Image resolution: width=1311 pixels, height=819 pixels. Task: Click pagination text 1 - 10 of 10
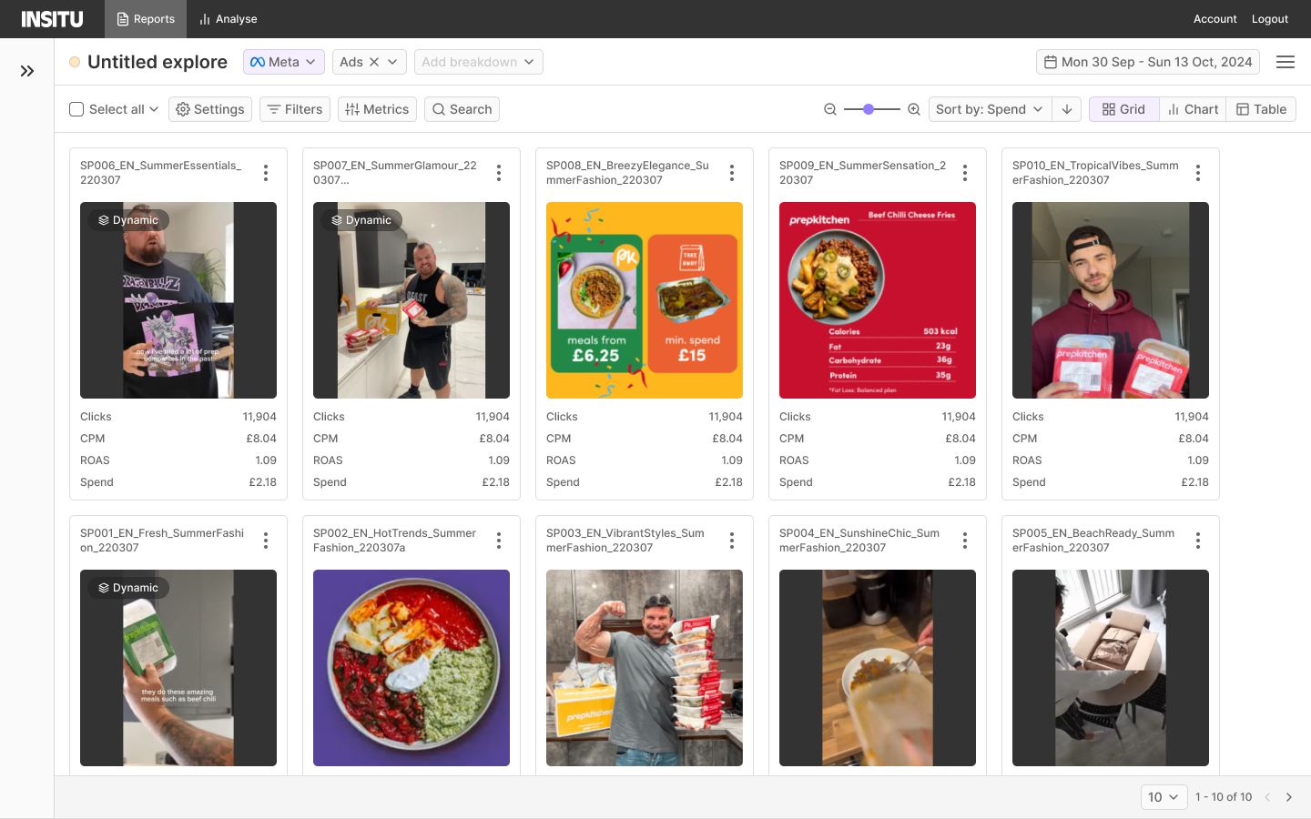(x=1224, y=797)
